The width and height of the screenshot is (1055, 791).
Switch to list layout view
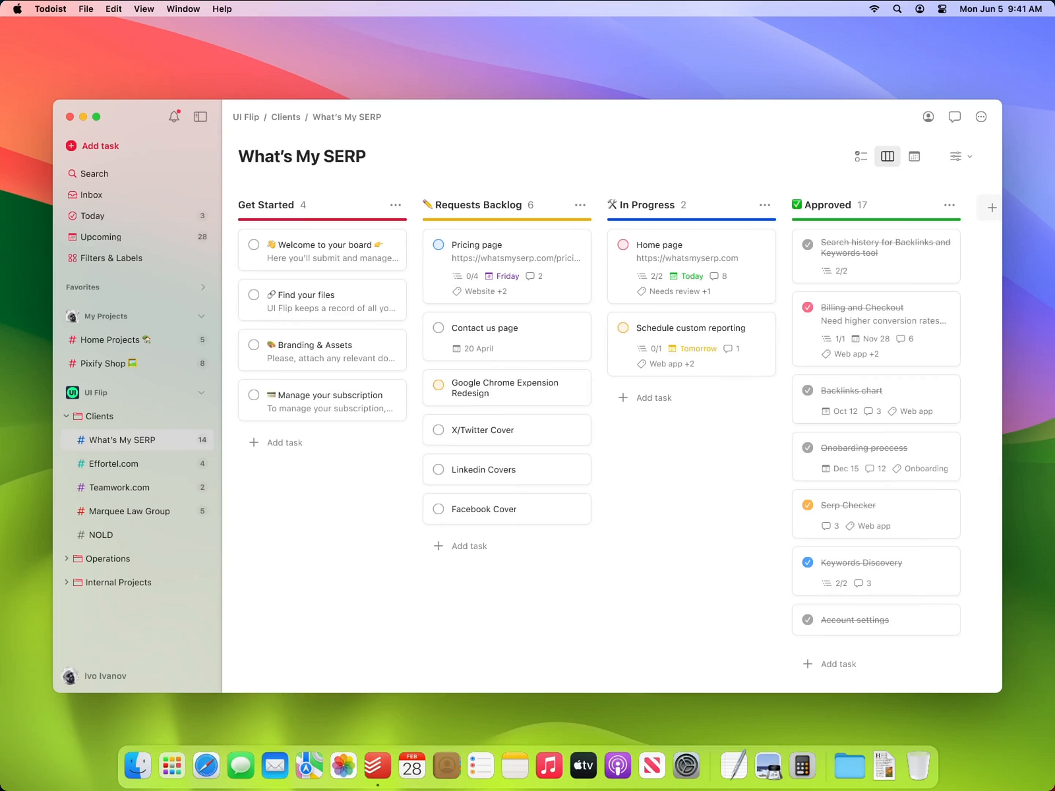point(861,156)
